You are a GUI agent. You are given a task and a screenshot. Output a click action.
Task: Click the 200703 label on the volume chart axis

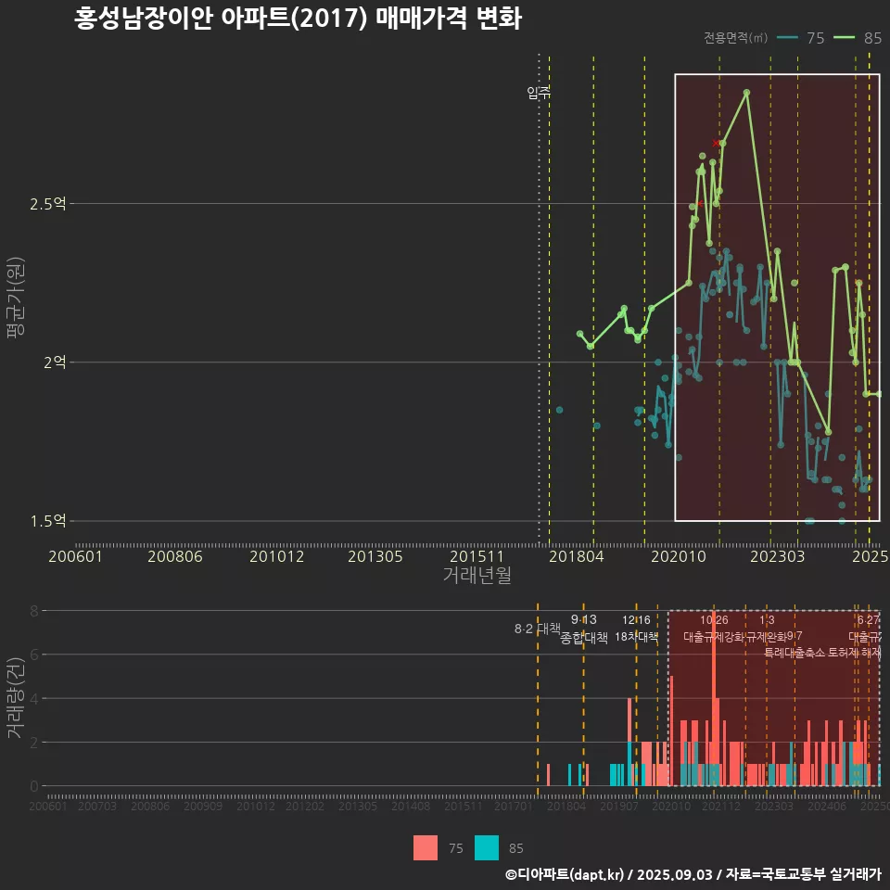pyautogui.click(x=97, y=806)
